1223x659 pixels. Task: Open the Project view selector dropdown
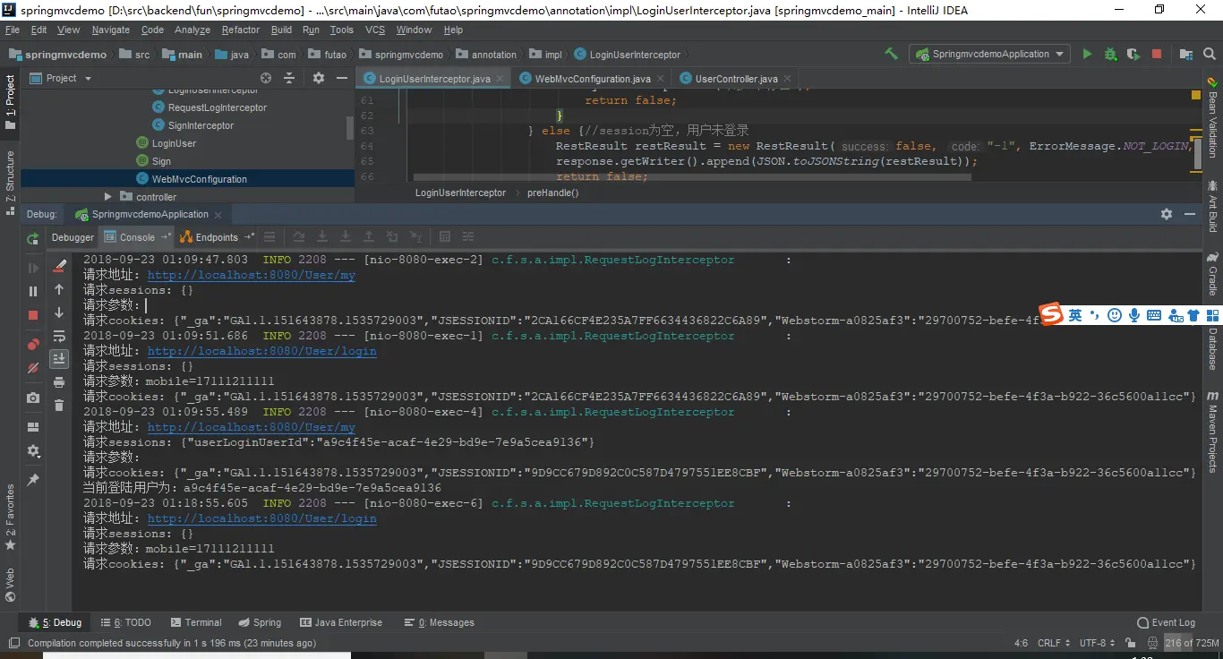[x=61, y=78]
